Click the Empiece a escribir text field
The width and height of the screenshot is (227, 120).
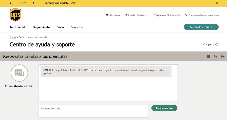pyautogui.click(x=93, y=111)
